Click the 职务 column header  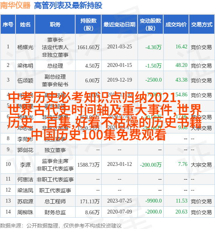[55, 25]
